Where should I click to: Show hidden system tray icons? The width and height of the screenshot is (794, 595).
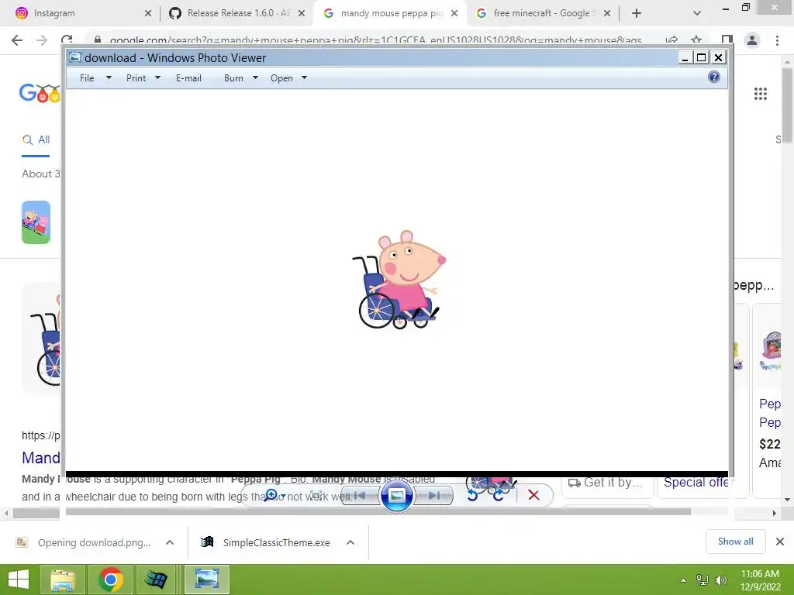coord(684,580)
